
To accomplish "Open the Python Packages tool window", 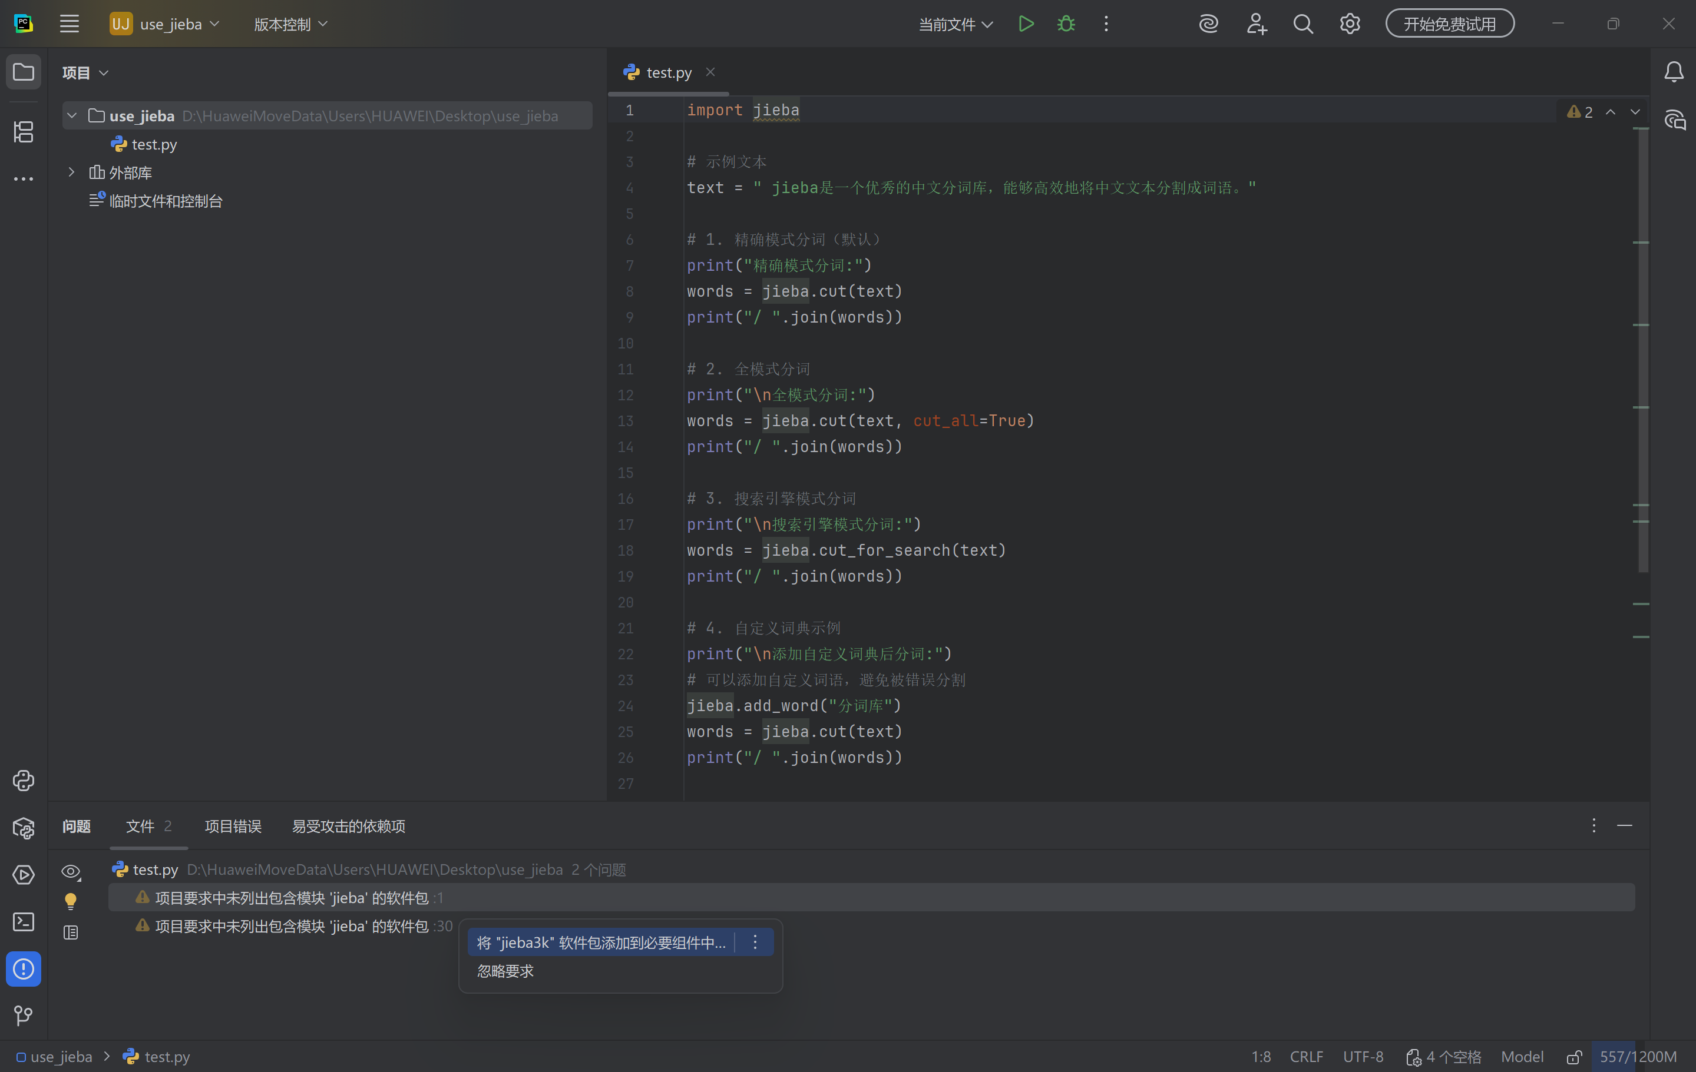I will [x=23, y=828].
